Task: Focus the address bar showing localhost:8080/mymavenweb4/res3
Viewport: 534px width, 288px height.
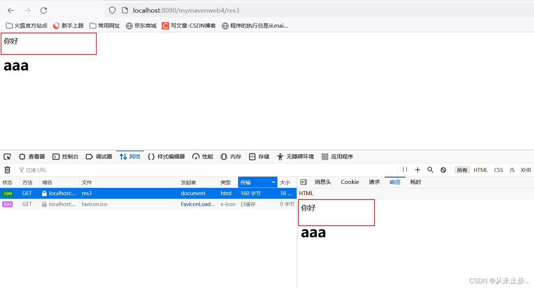Action: point(320,11)
